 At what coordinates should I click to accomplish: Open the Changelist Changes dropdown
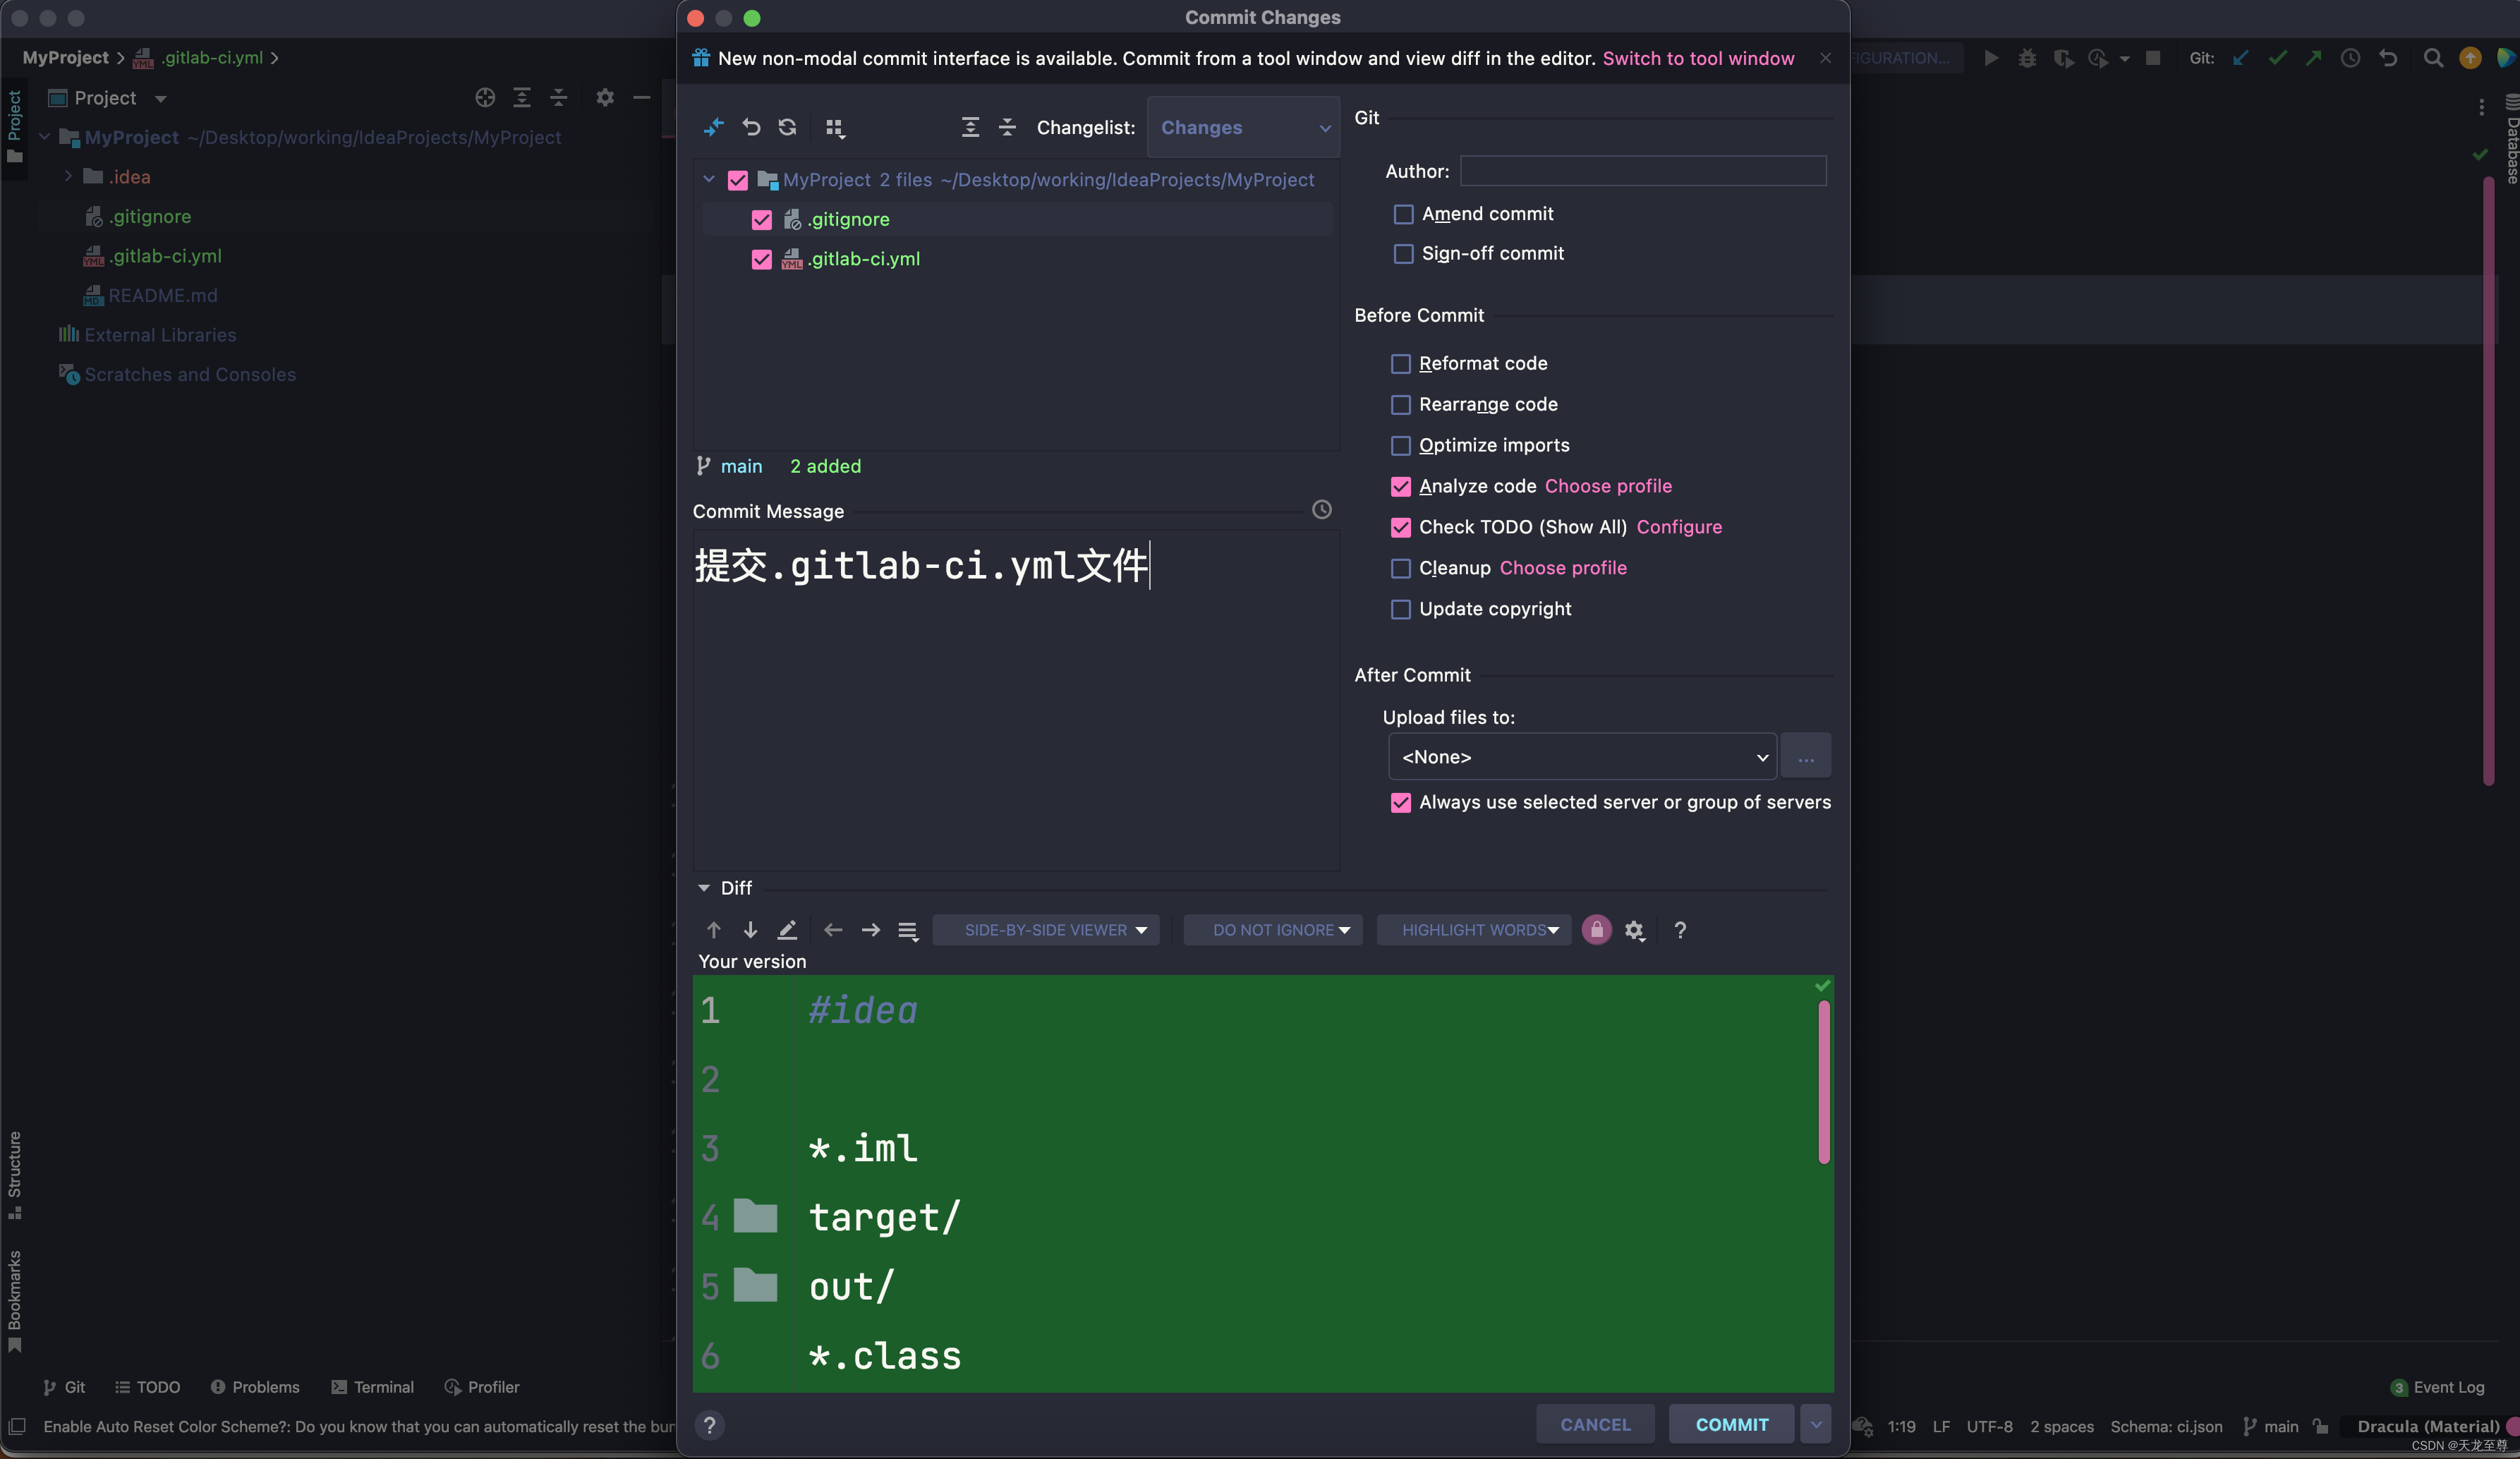pos(1243,127)
